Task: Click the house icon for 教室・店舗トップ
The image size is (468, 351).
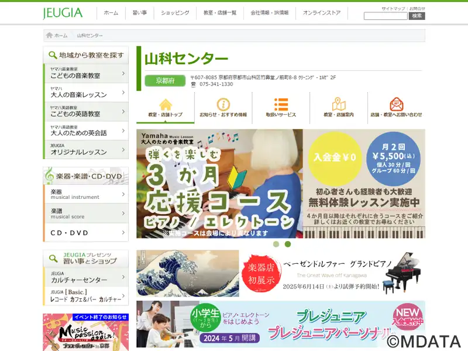Action: click(166, 105)
